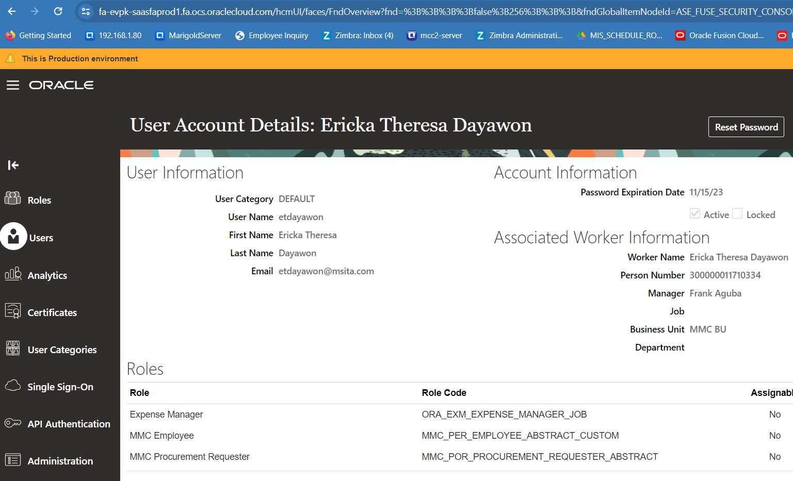Click role code ORA_EXM_EXPENSE_MANAGER_JOB
The width and height of the screenshot is (793, 481).
[504, 414]
